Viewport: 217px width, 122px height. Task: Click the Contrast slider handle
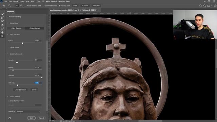point(42,78)
